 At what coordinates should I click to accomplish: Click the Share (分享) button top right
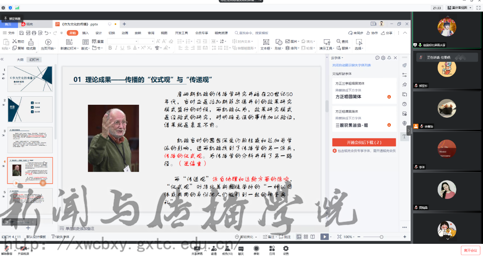(x=387, y=33)
